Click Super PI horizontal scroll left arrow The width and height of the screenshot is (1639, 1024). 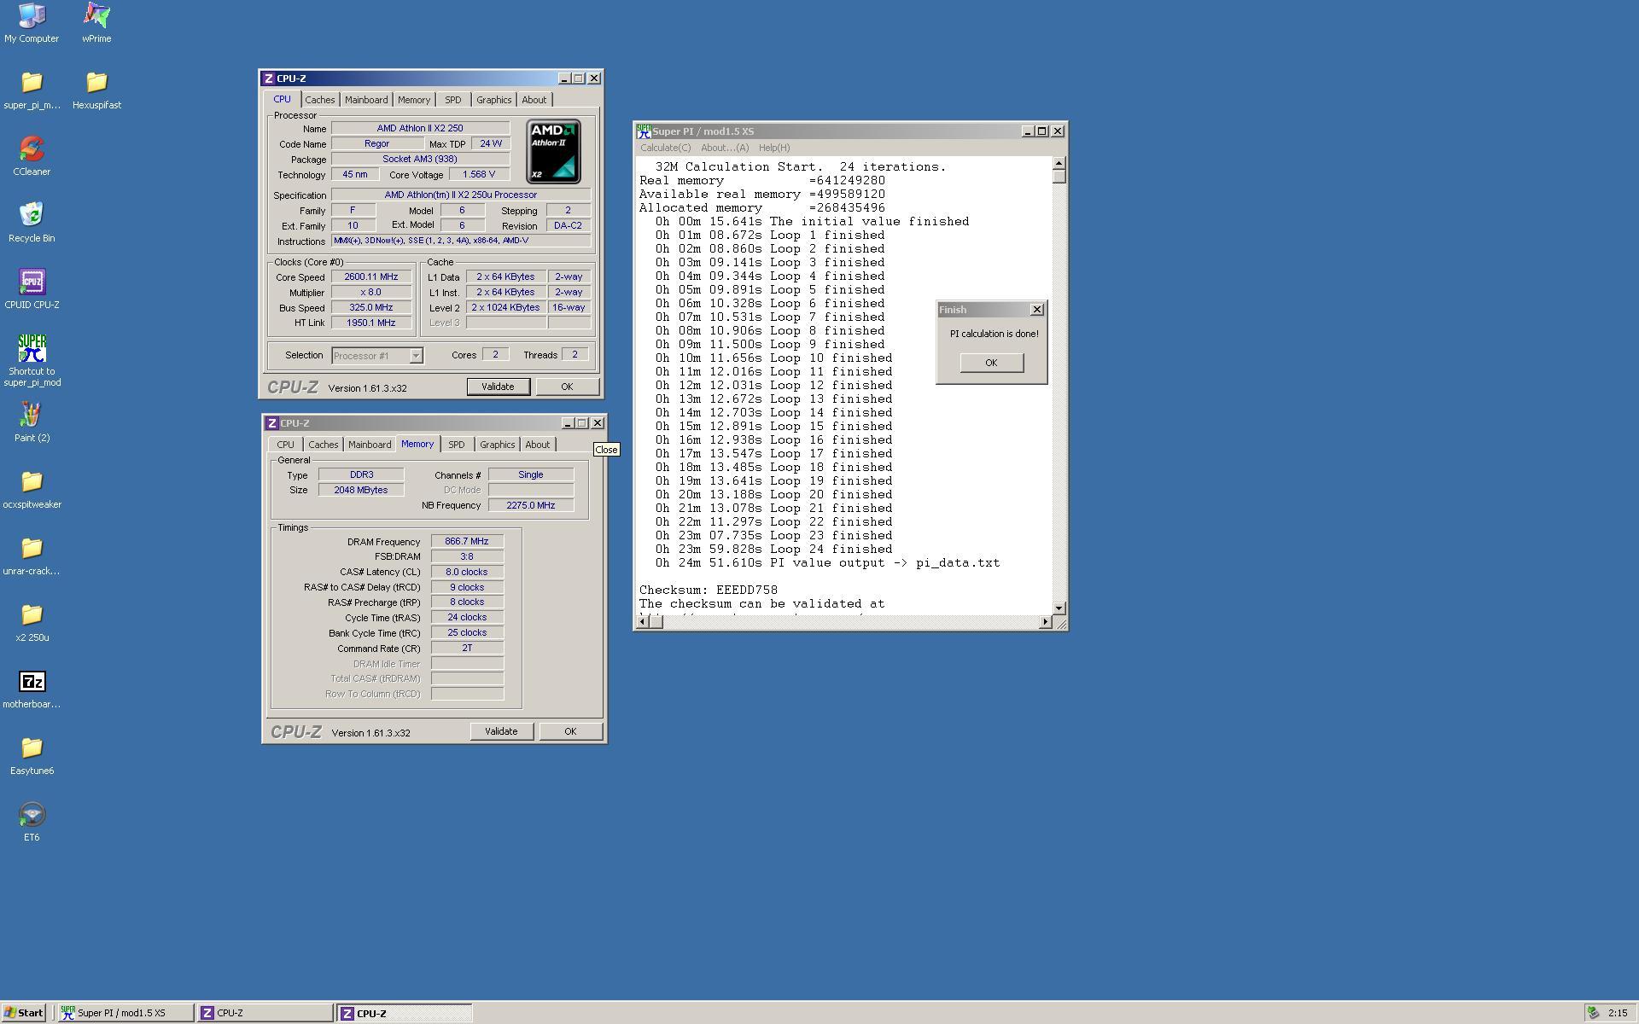(643, 622)
